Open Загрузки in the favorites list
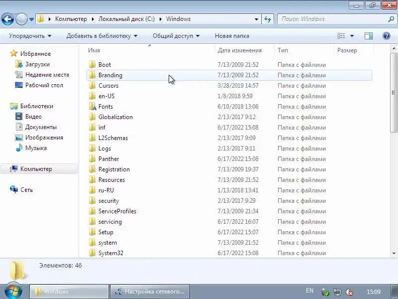398x299 pixels. tap(37, 64)
